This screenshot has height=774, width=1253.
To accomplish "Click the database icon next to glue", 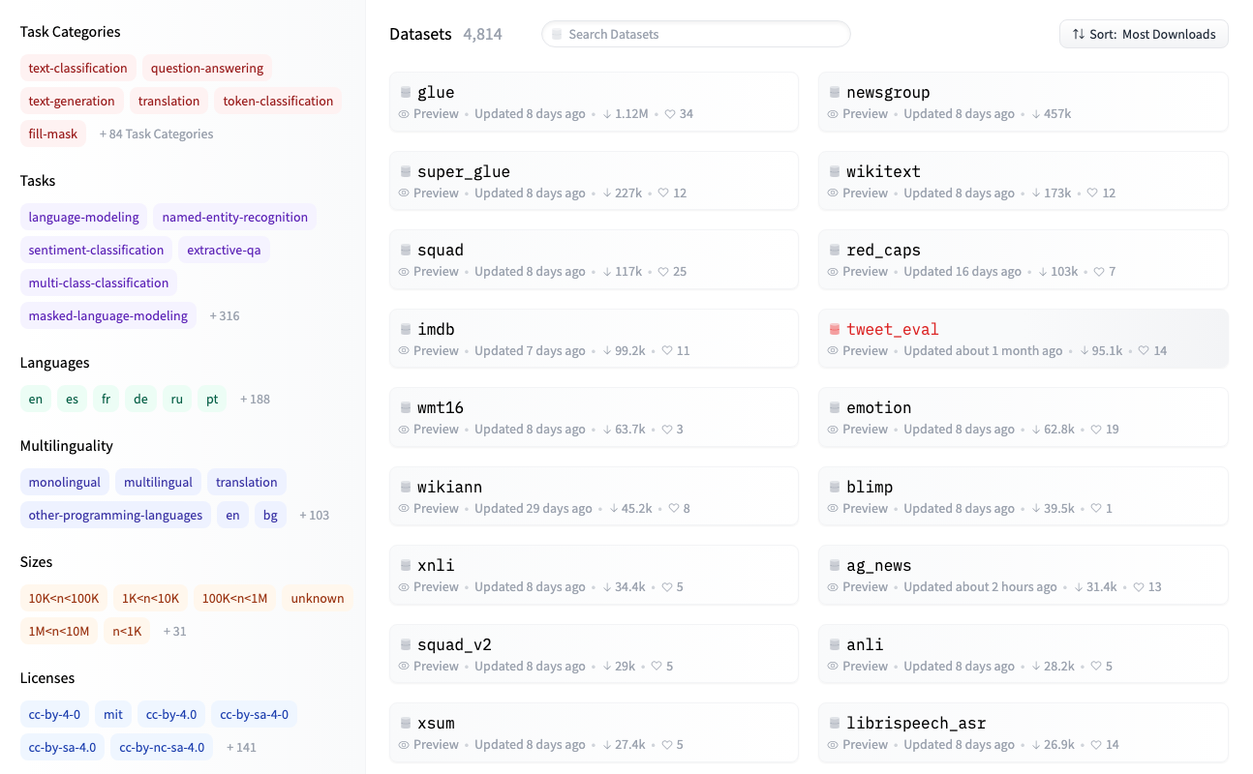I will (x=406, y=93).
